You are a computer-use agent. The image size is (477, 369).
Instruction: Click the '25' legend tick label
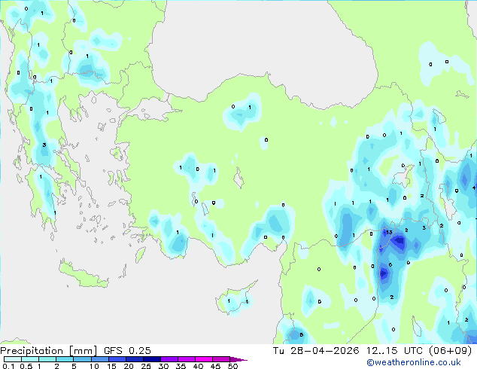point(146,366)
